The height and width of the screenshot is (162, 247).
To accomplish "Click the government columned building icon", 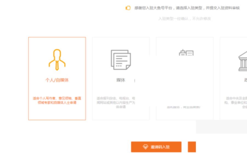I will 243,61.
